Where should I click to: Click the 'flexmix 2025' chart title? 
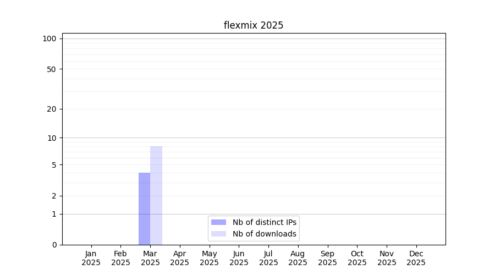click(254, 25)
